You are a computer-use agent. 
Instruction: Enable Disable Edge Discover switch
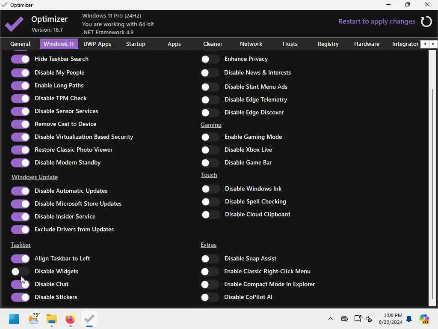point(210,113)
